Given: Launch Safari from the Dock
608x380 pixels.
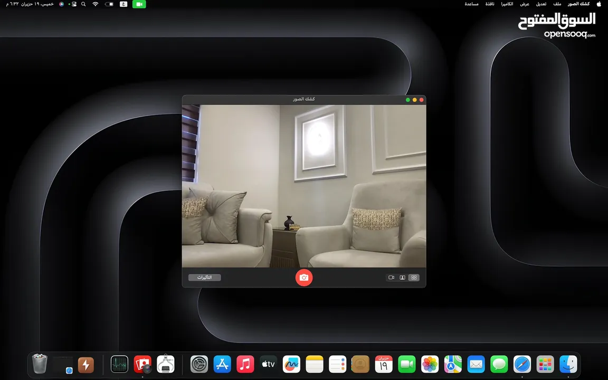Looking at the screenshot, I should click(x=522, y=364).
